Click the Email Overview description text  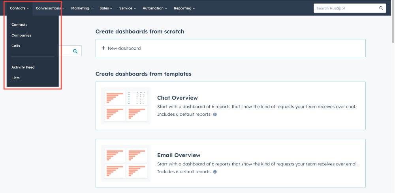258,164
